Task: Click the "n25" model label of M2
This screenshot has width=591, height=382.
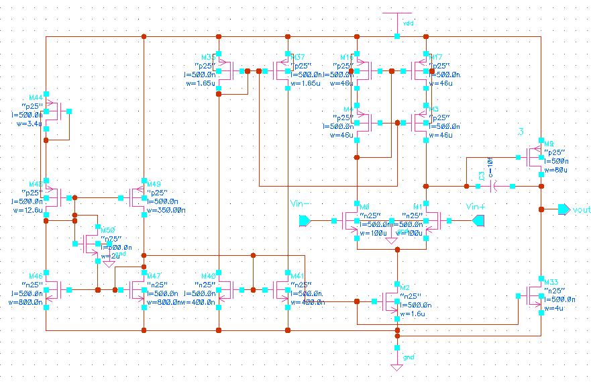Action: pyautogui.click(x=411, y=296)
